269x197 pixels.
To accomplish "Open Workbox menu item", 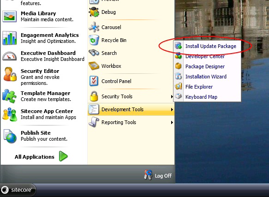I will pyautogui.click(x=131, y=66).
